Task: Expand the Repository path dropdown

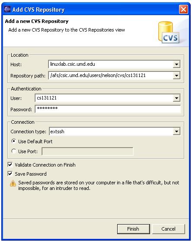Action: coord(176,75)
